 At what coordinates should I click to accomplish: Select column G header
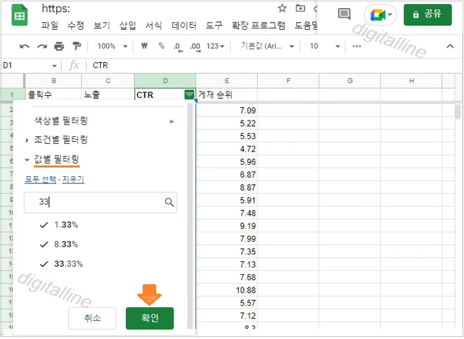[350, 81]
